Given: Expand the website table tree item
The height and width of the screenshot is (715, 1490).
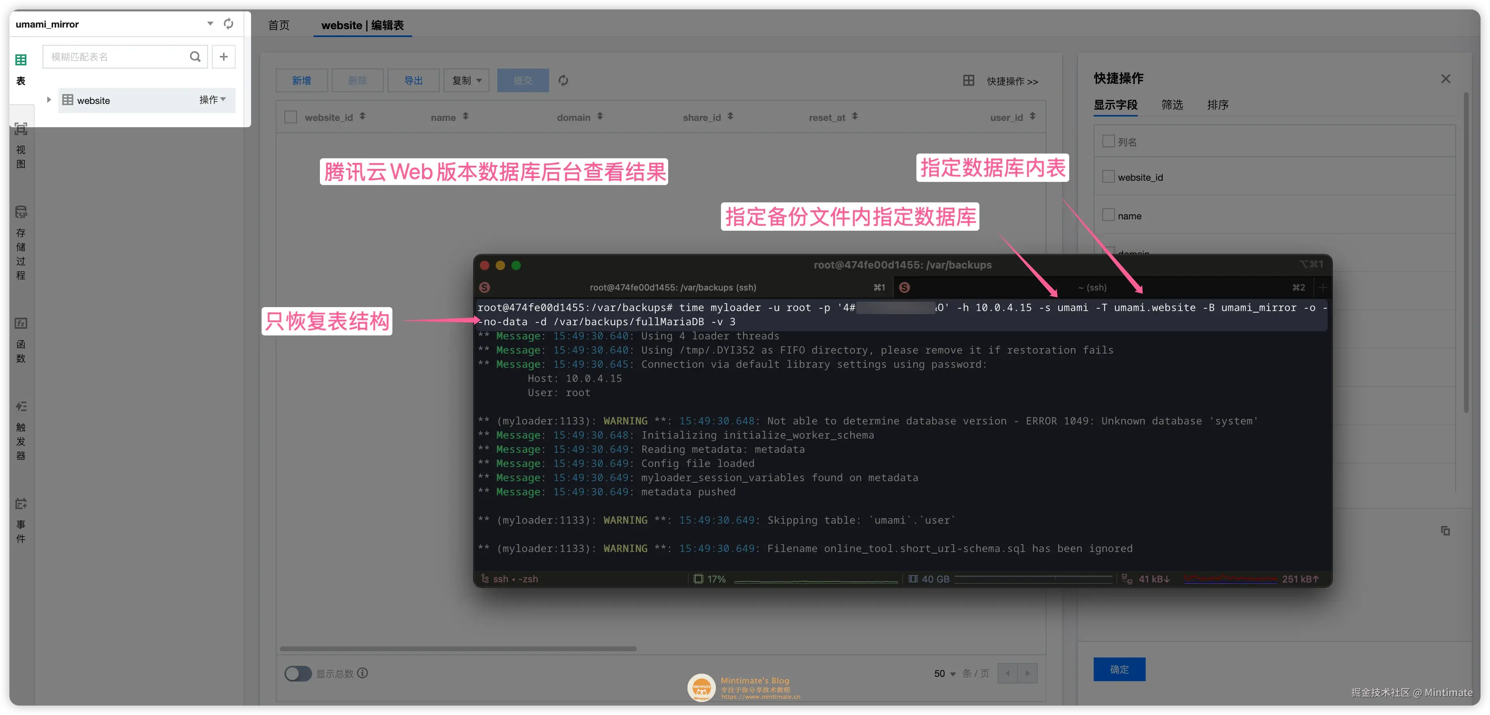Looking at the screenshot, I should click(x=49, y=100).
